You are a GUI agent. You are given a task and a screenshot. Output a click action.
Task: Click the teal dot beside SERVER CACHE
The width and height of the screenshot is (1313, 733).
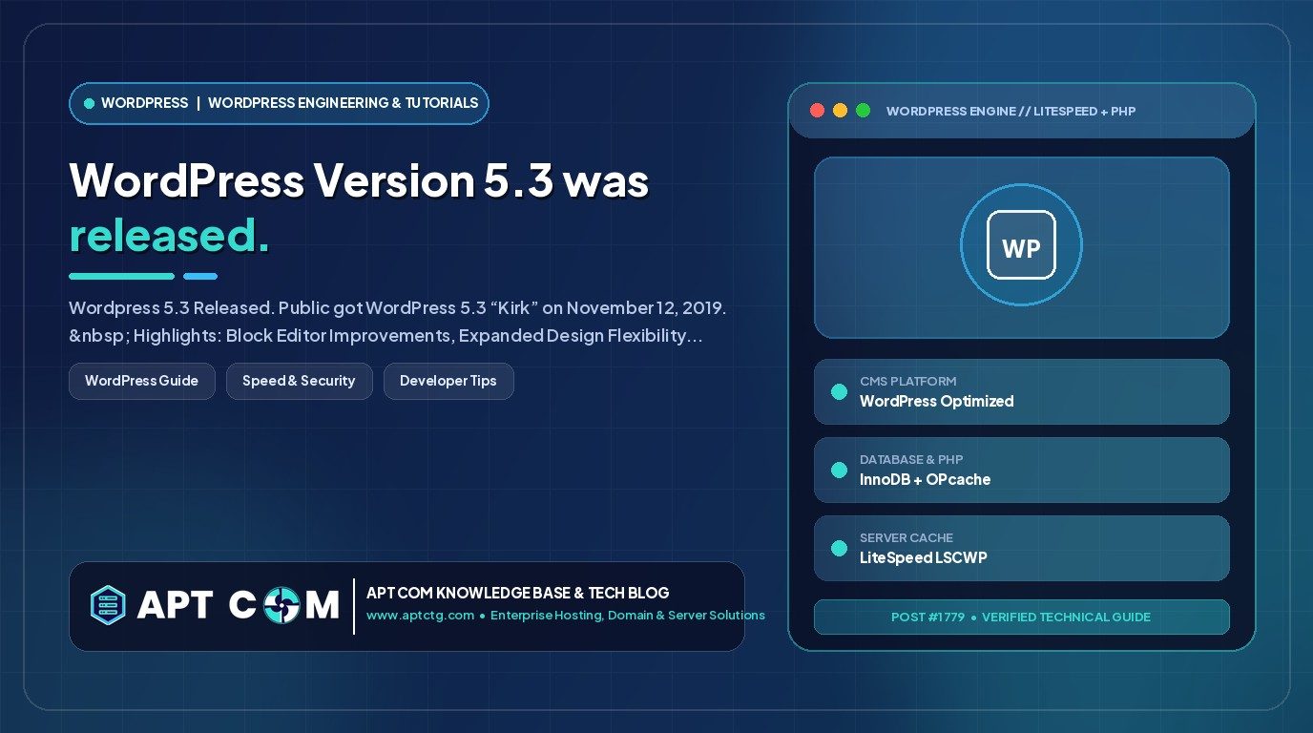[839, 548]
